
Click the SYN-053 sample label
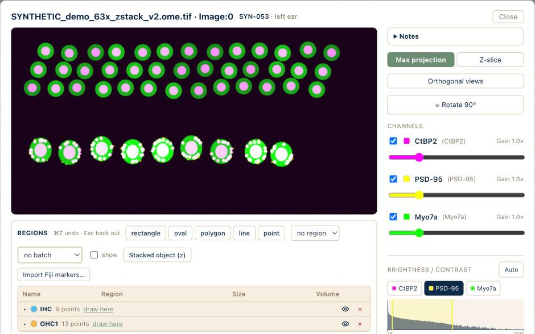point(254,16)
